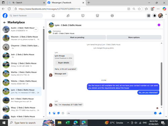Open the notifications bell

click(x=155, y=16)
